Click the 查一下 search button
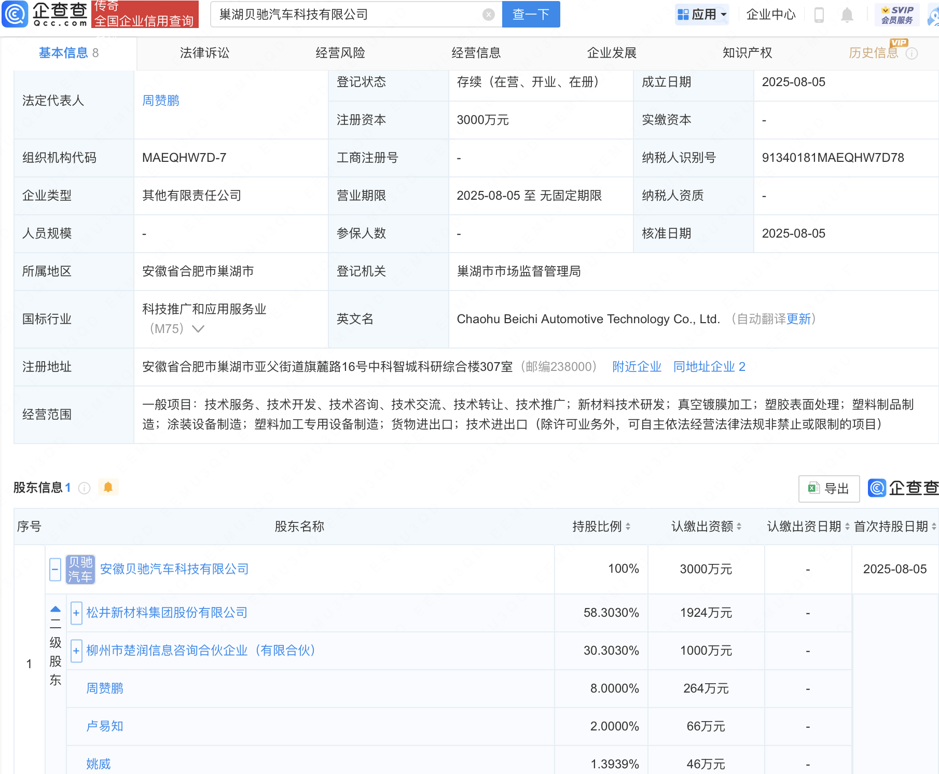This screenshot has height=774, width=939. point(531,15)
